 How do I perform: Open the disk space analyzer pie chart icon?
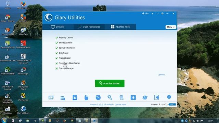click(x=98, y=97)
